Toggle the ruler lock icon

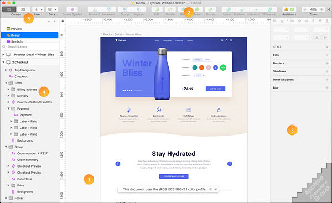point(63,21)
